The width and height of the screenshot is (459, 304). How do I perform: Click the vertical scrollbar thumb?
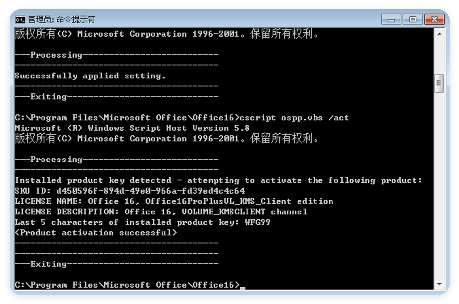(439, 83)
